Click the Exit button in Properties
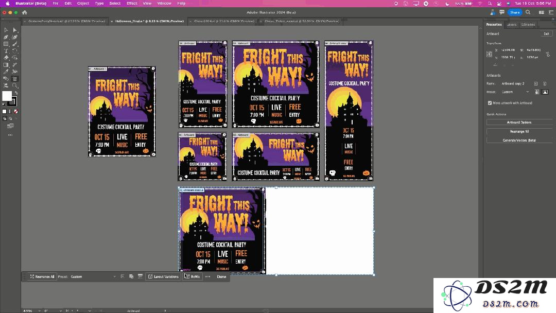Image resolution: width=556 pixels, height=313 pixels. click(x=546, y=33)
